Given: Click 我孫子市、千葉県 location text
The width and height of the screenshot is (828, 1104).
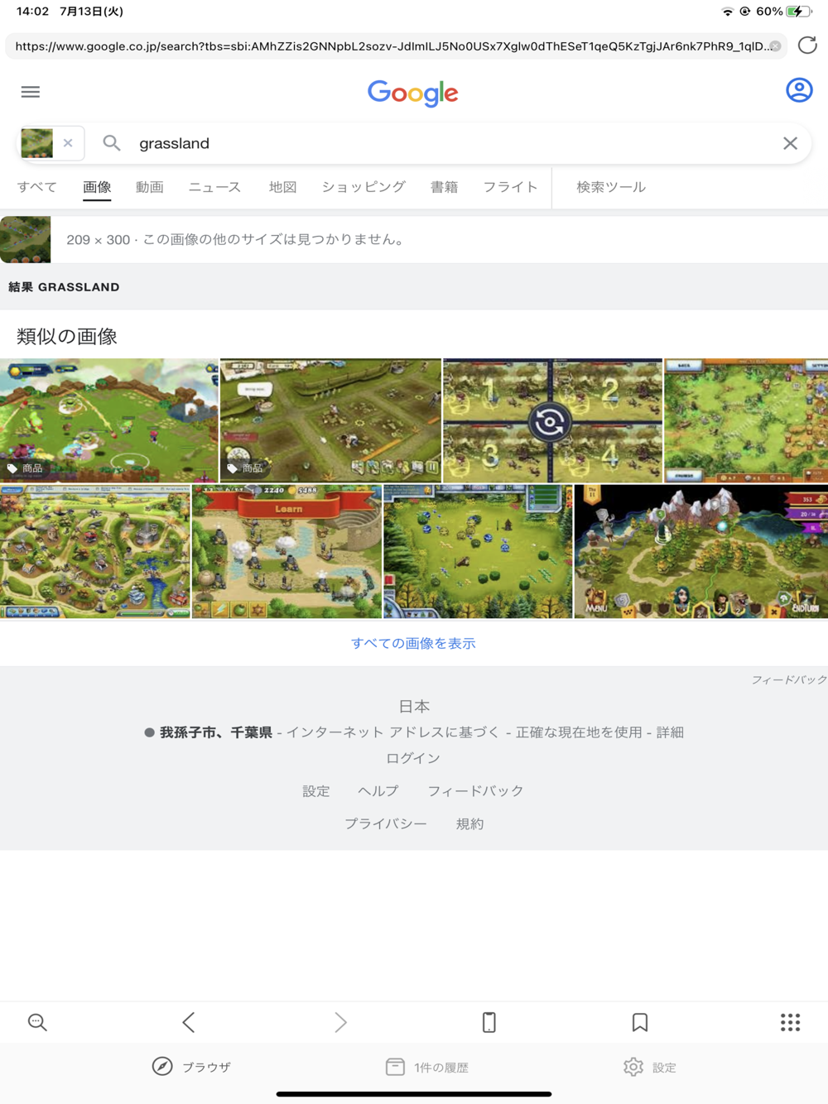Looking at the screenshot, I should 216,732.
